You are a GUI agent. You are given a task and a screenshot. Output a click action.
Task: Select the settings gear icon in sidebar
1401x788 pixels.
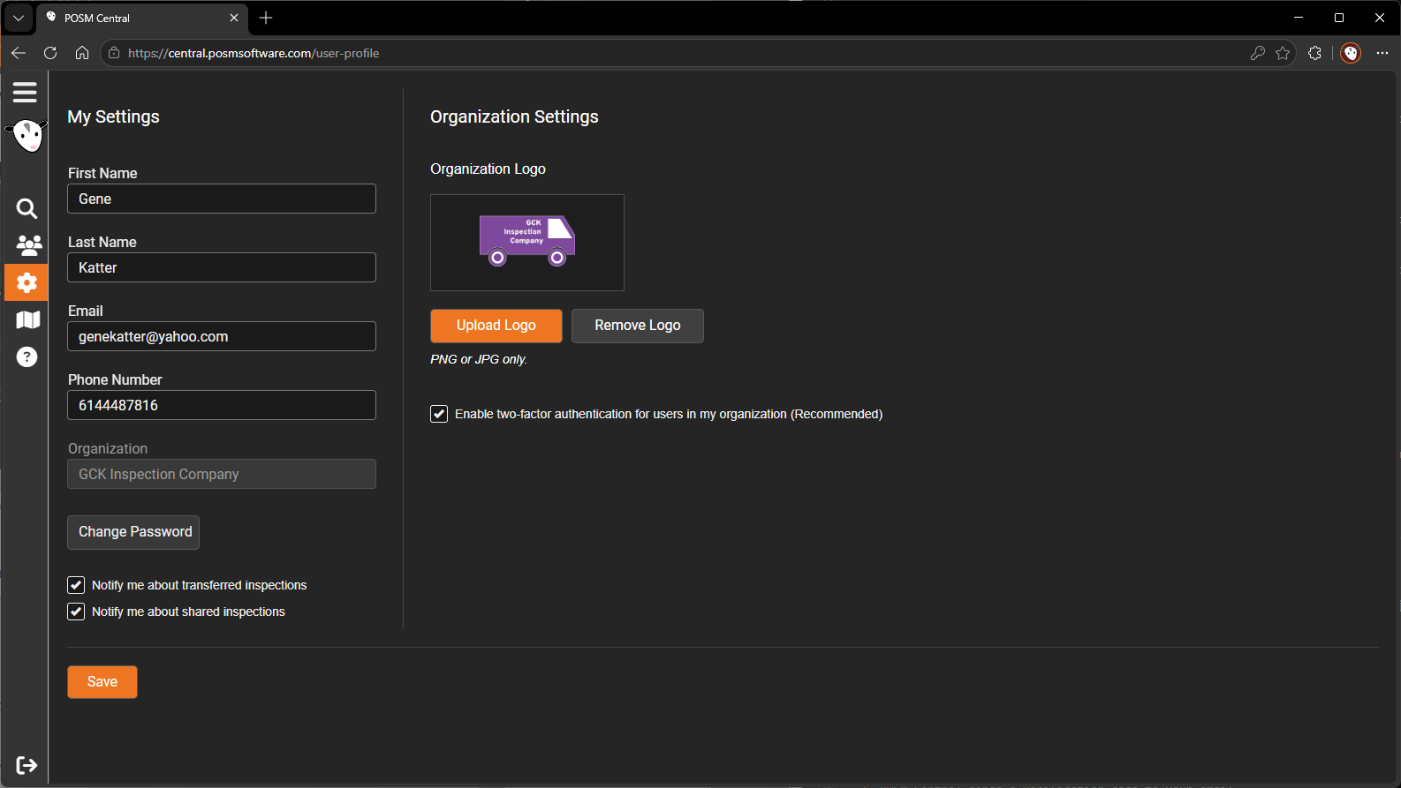pyautogui.click(x=27, y=282)
